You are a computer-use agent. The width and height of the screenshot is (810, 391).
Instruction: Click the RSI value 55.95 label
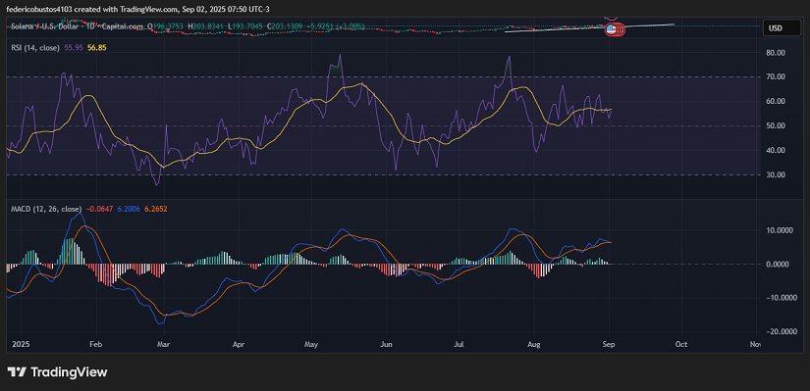point(74,47)
